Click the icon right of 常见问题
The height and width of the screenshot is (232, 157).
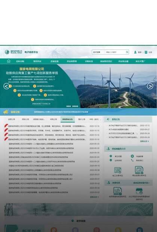(x=132, y=156)
